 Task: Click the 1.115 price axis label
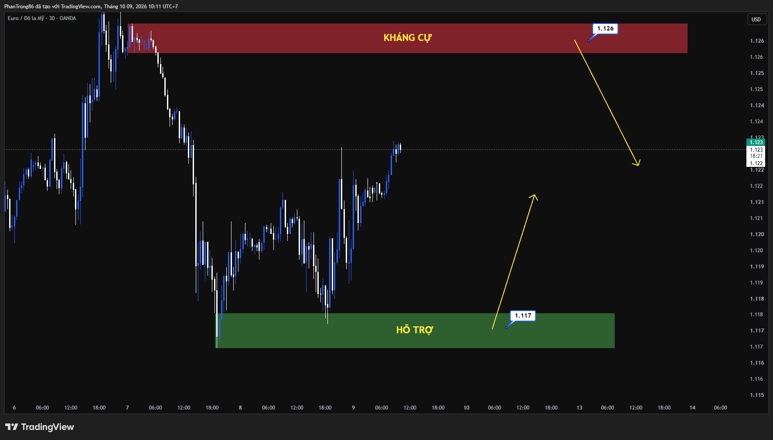pyautogui.click(x=757, y=395)
